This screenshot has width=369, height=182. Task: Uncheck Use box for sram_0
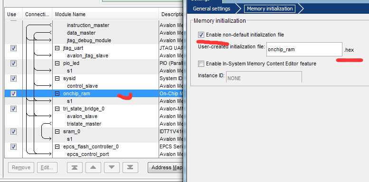point(13,131)
